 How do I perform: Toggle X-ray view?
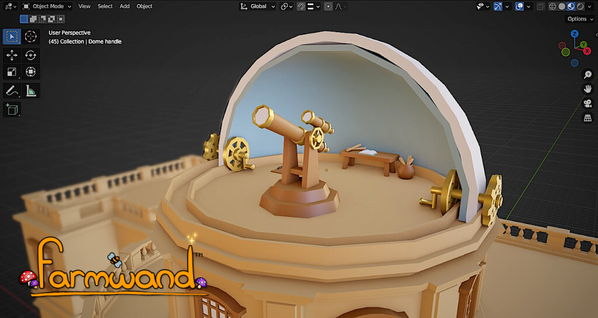tap(540, 6)
